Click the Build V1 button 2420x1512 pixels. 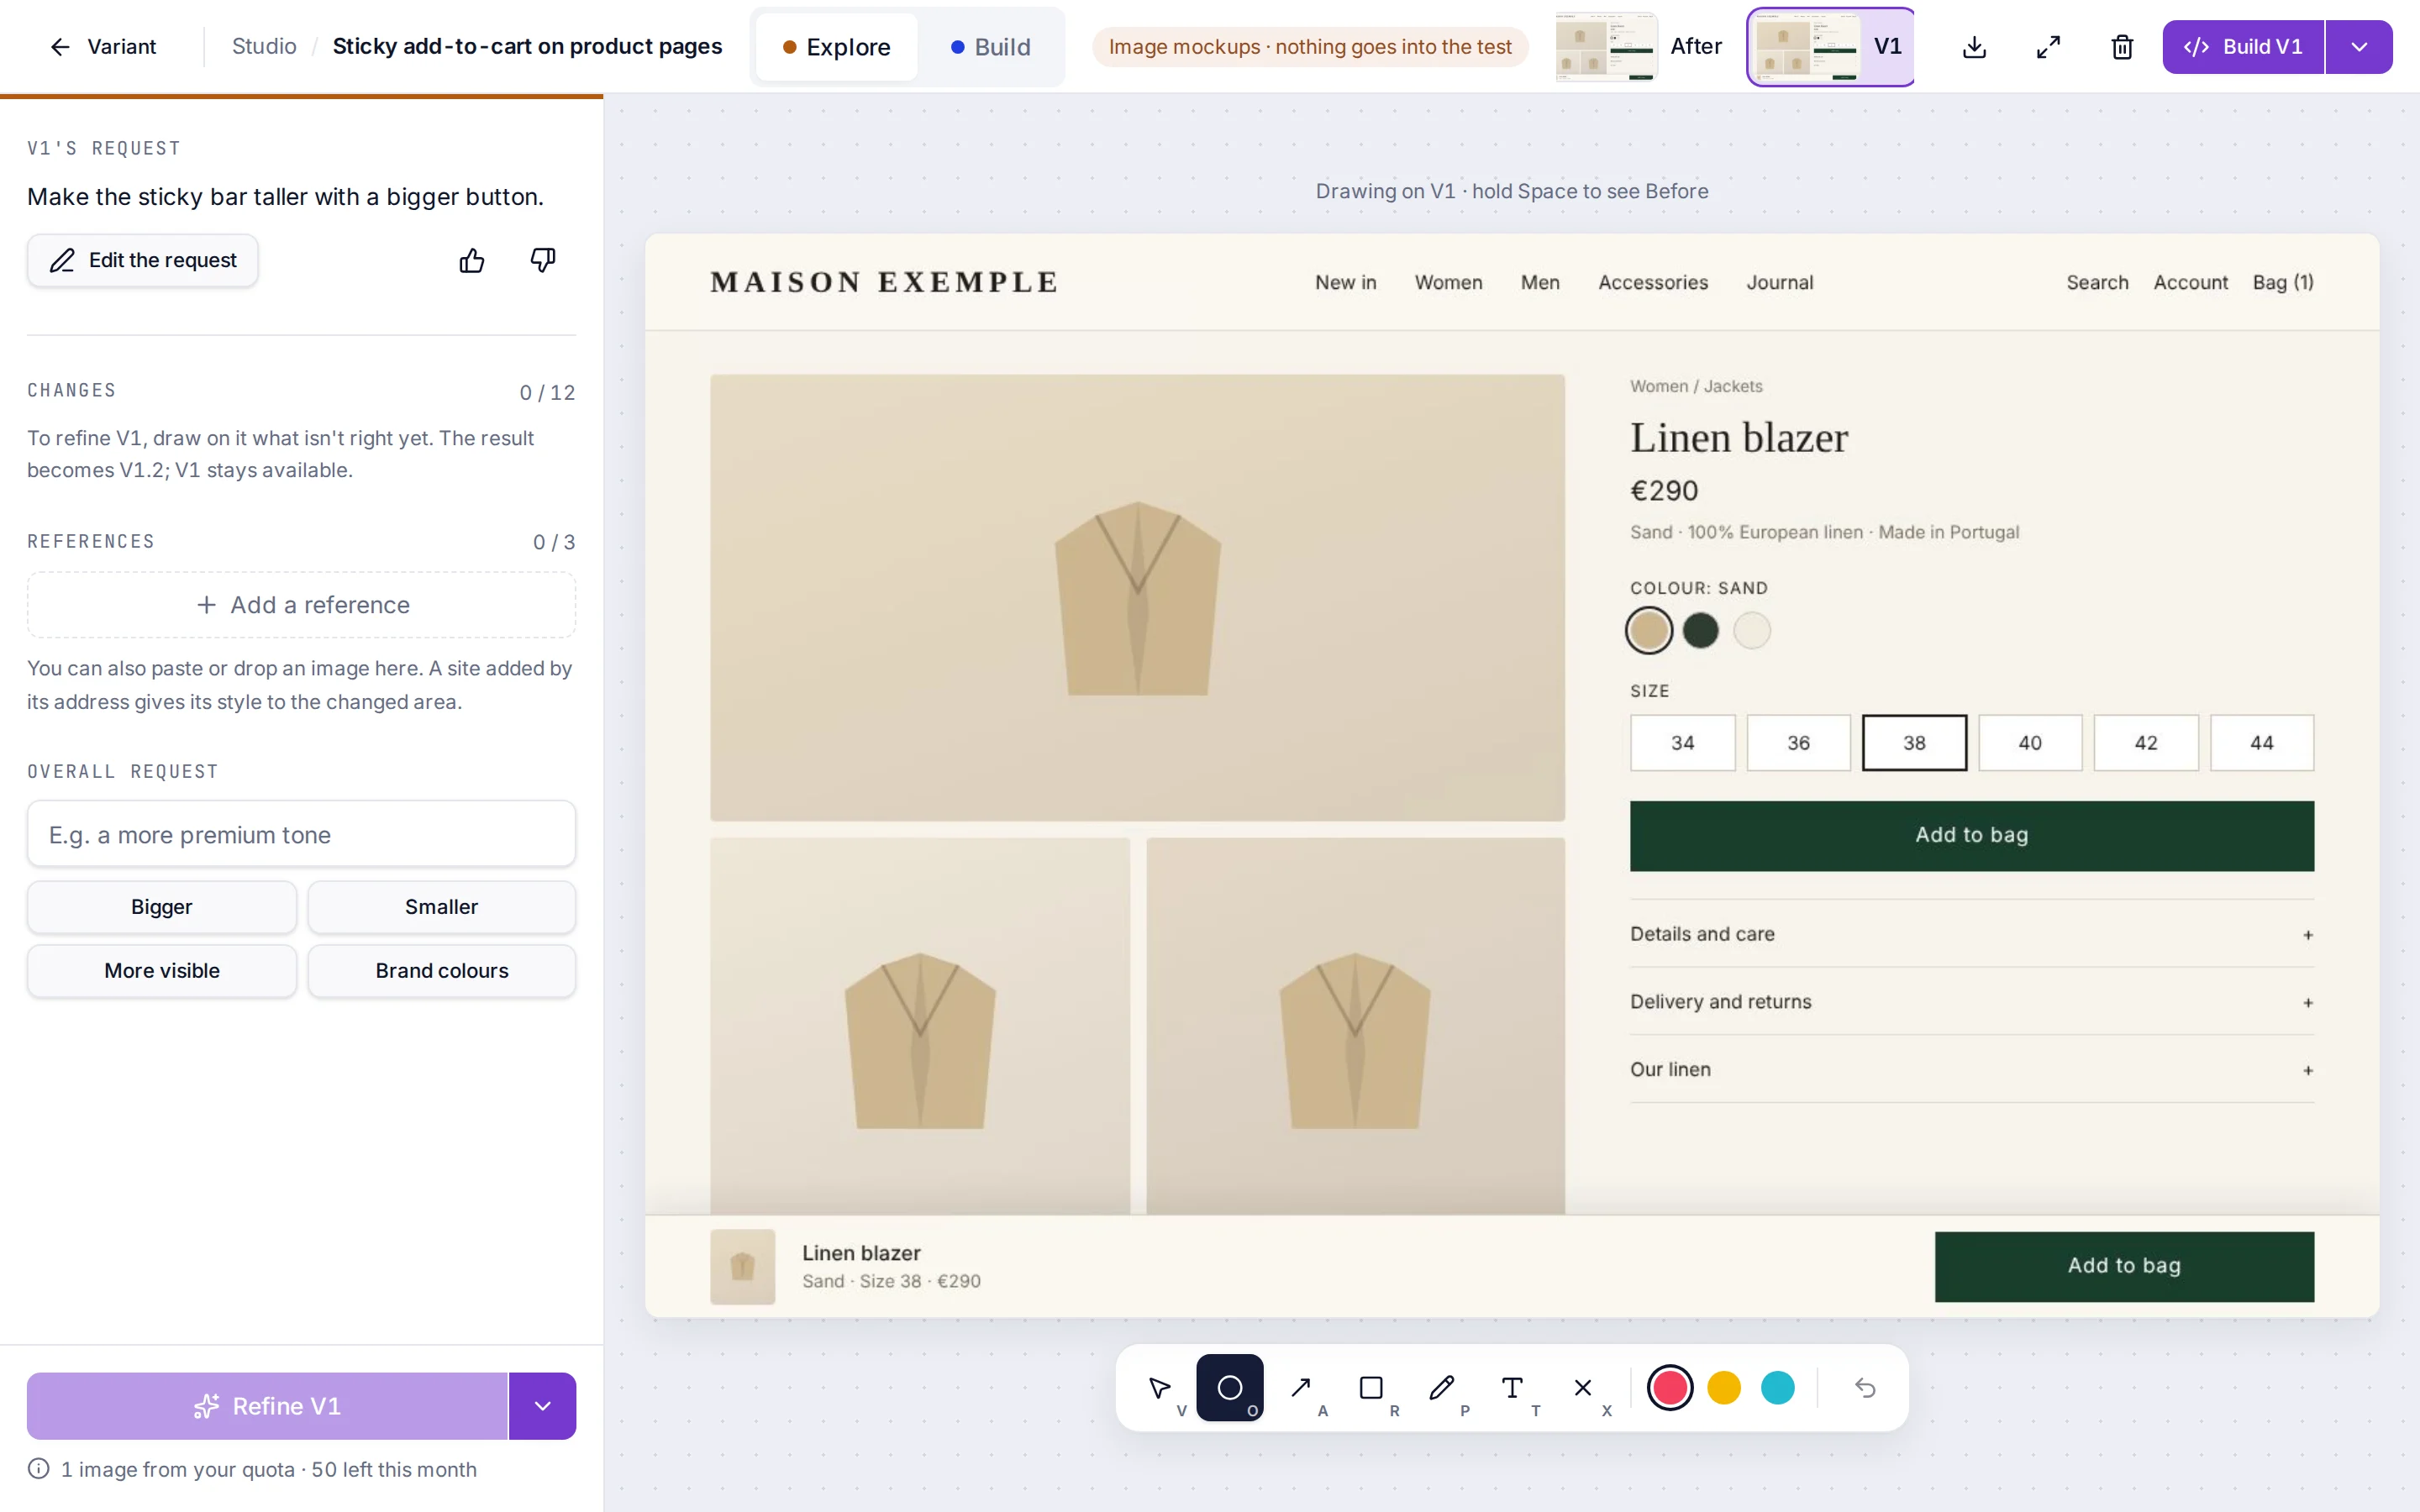[x=2243, y=47]
